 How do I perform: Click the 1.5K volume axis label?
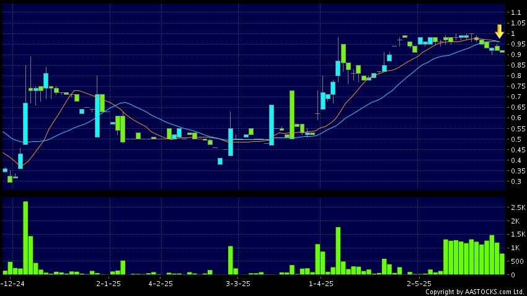click(518, 235)
